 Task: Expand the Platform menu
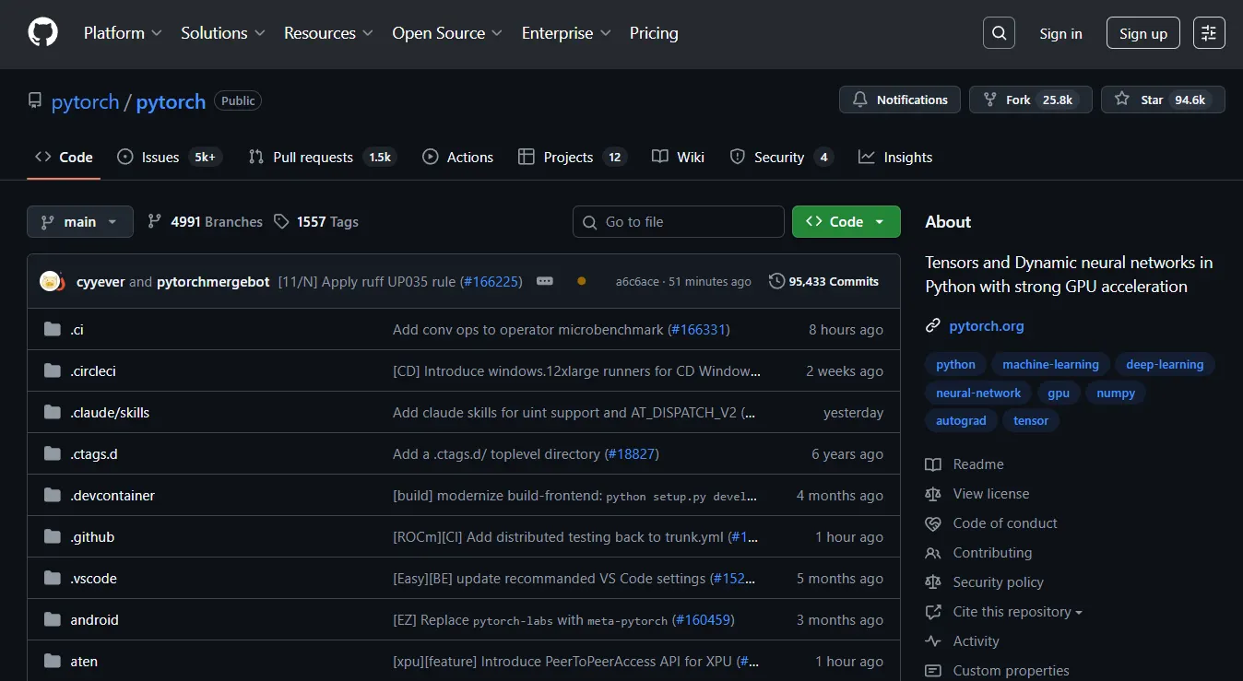point(123,33)
